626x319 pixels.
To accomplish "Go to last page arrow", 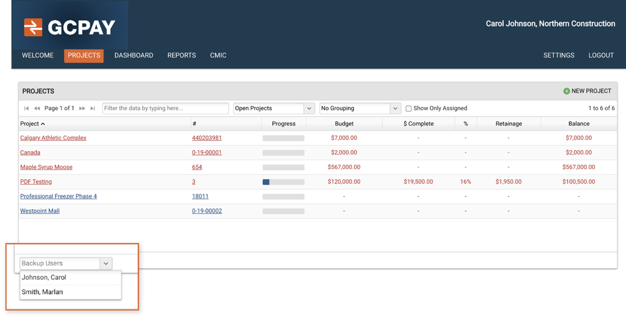I will [93, 108].
